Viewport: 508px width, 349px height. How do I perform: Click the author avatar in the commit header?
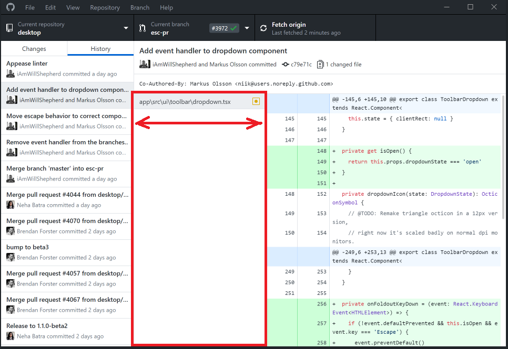[145, 64]
